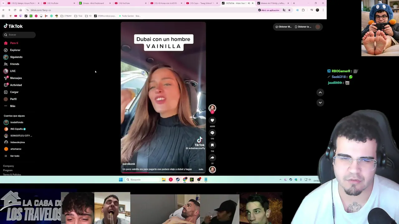Viewport: 399px width, 224px height.
Task: Like the video with the heart icon
Action: pyautogui.click(x=212, y=120)
